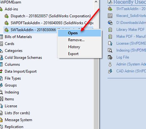Open the Indexing (SWPDME recent link
The height and width of the screenshot is (129, 146).
(x=131, y=50)
